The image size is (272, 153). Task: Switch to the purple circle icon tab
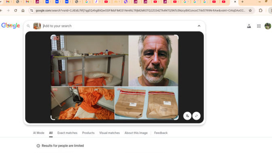tap(126, 2)
